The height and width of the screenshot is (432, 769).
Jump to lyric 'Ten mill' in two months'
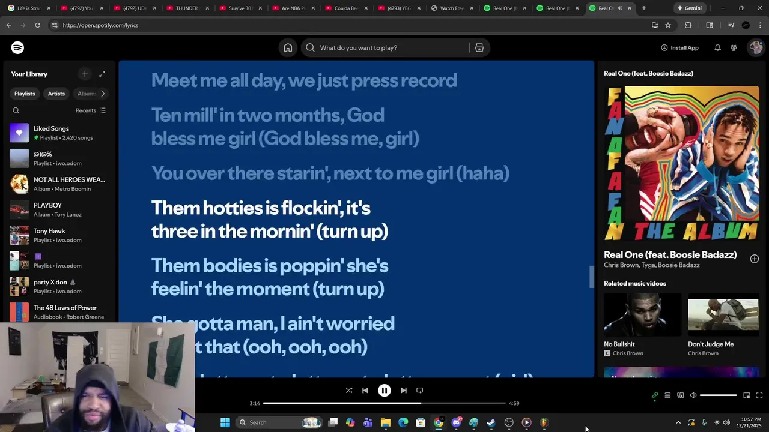(x=285, y=127)
